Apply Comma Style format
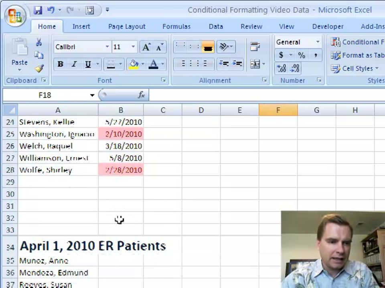This screenshot has height=288, width=385. tap(316, 55)
